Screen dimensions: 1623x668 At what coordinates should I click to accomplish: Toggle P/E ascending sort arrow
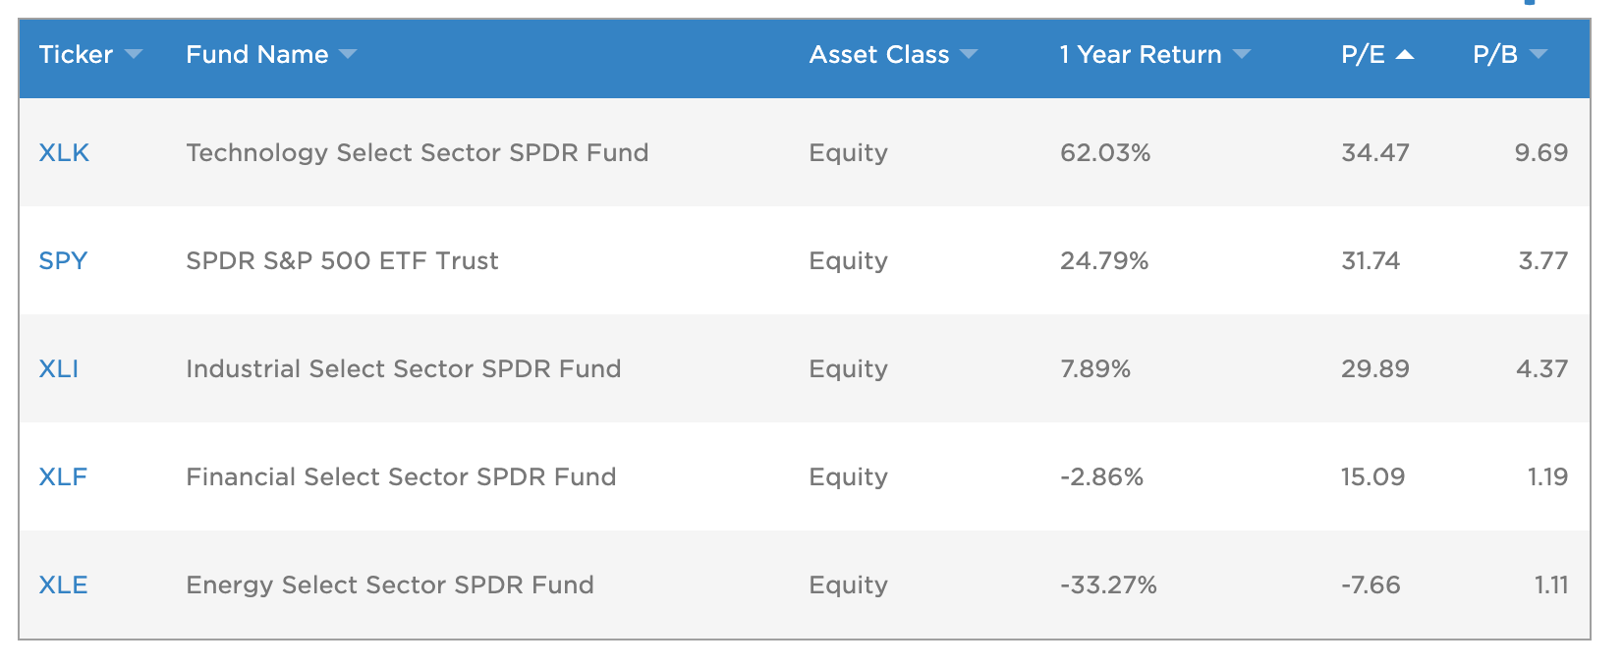(x=1405, y=54)
